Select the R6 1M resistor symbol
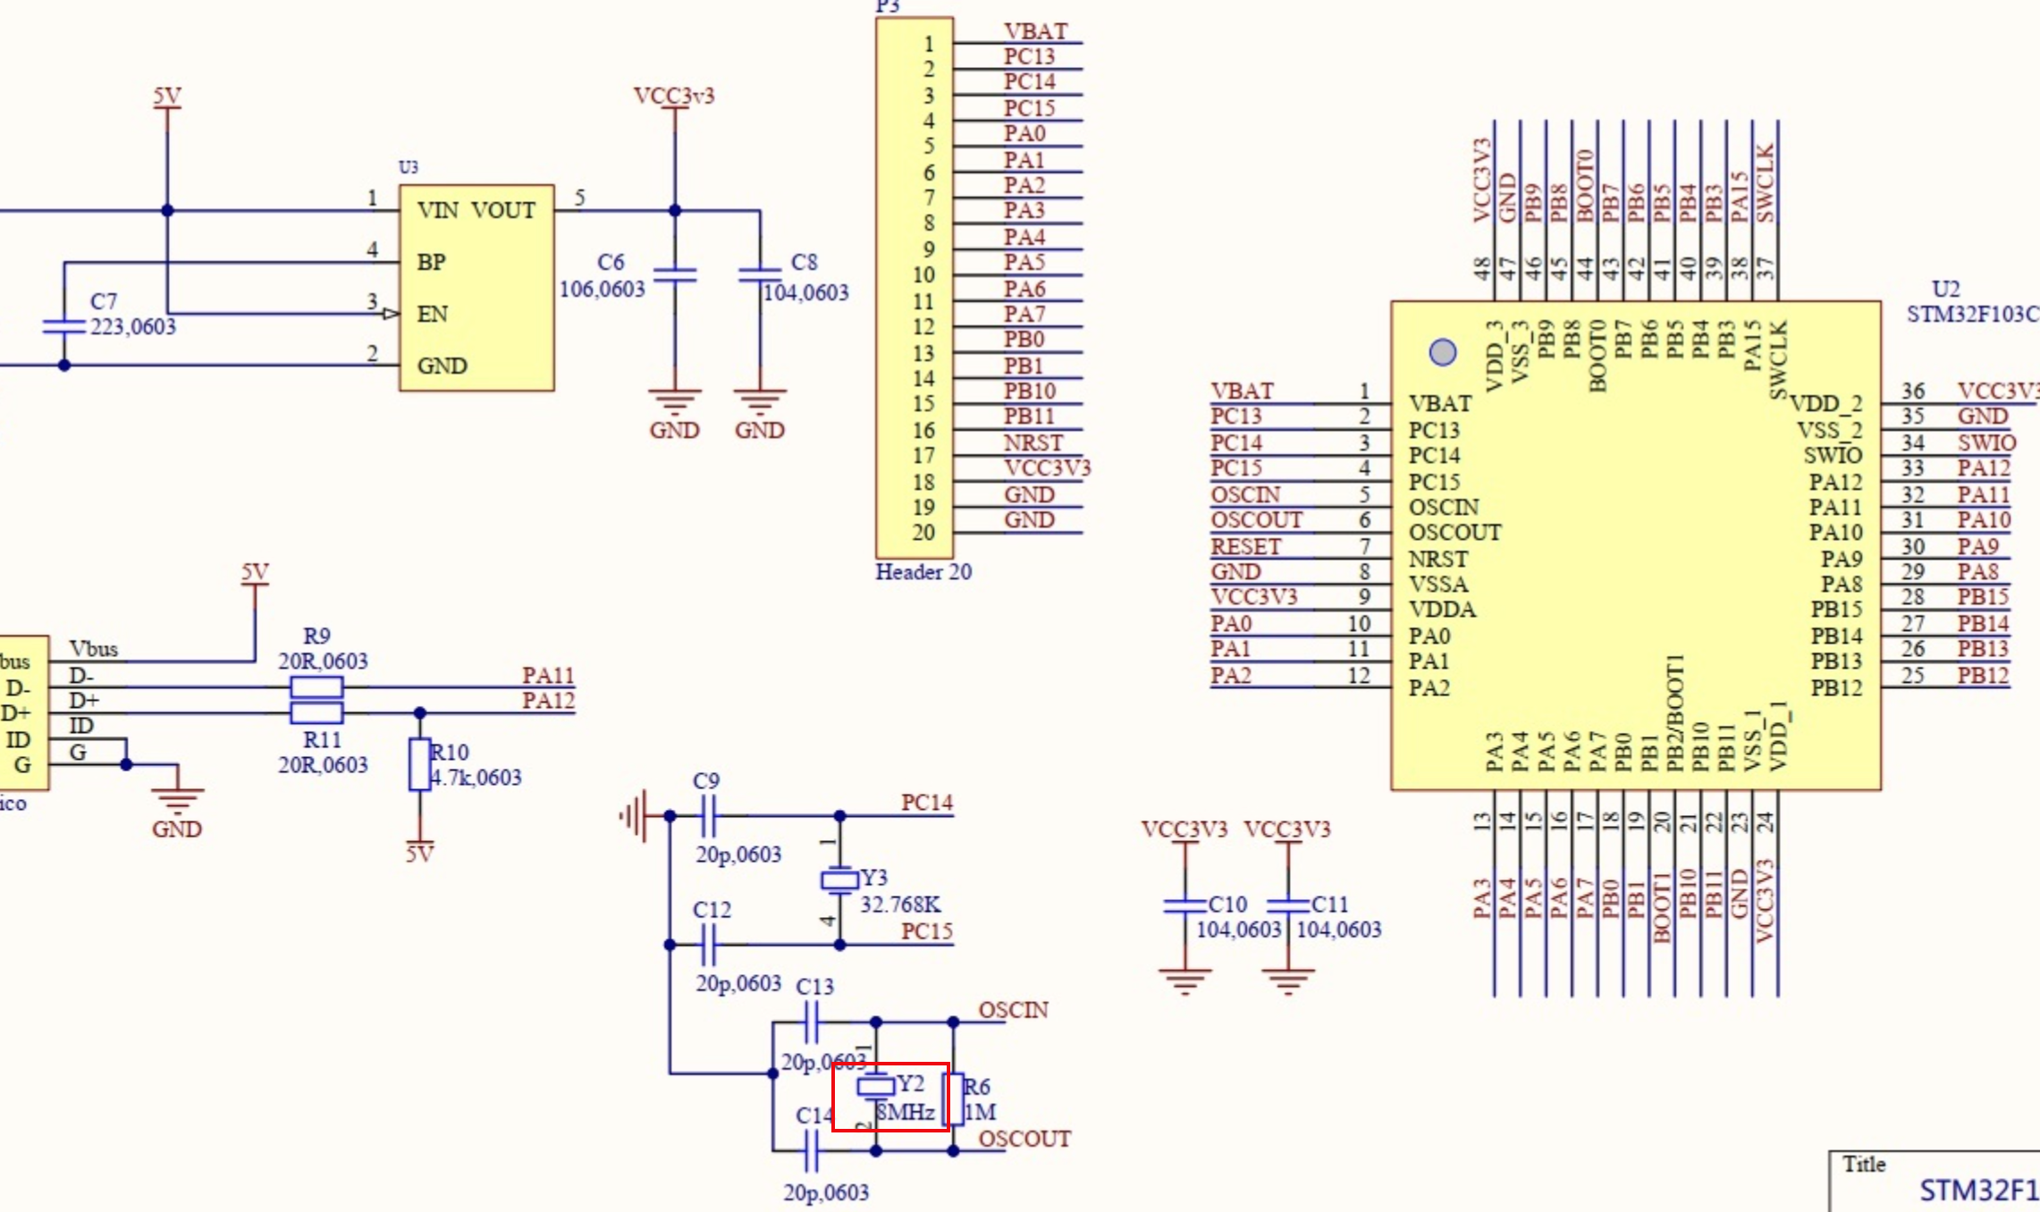The height and width of the screenshot is (1212, 2040). coord(954,1098)
